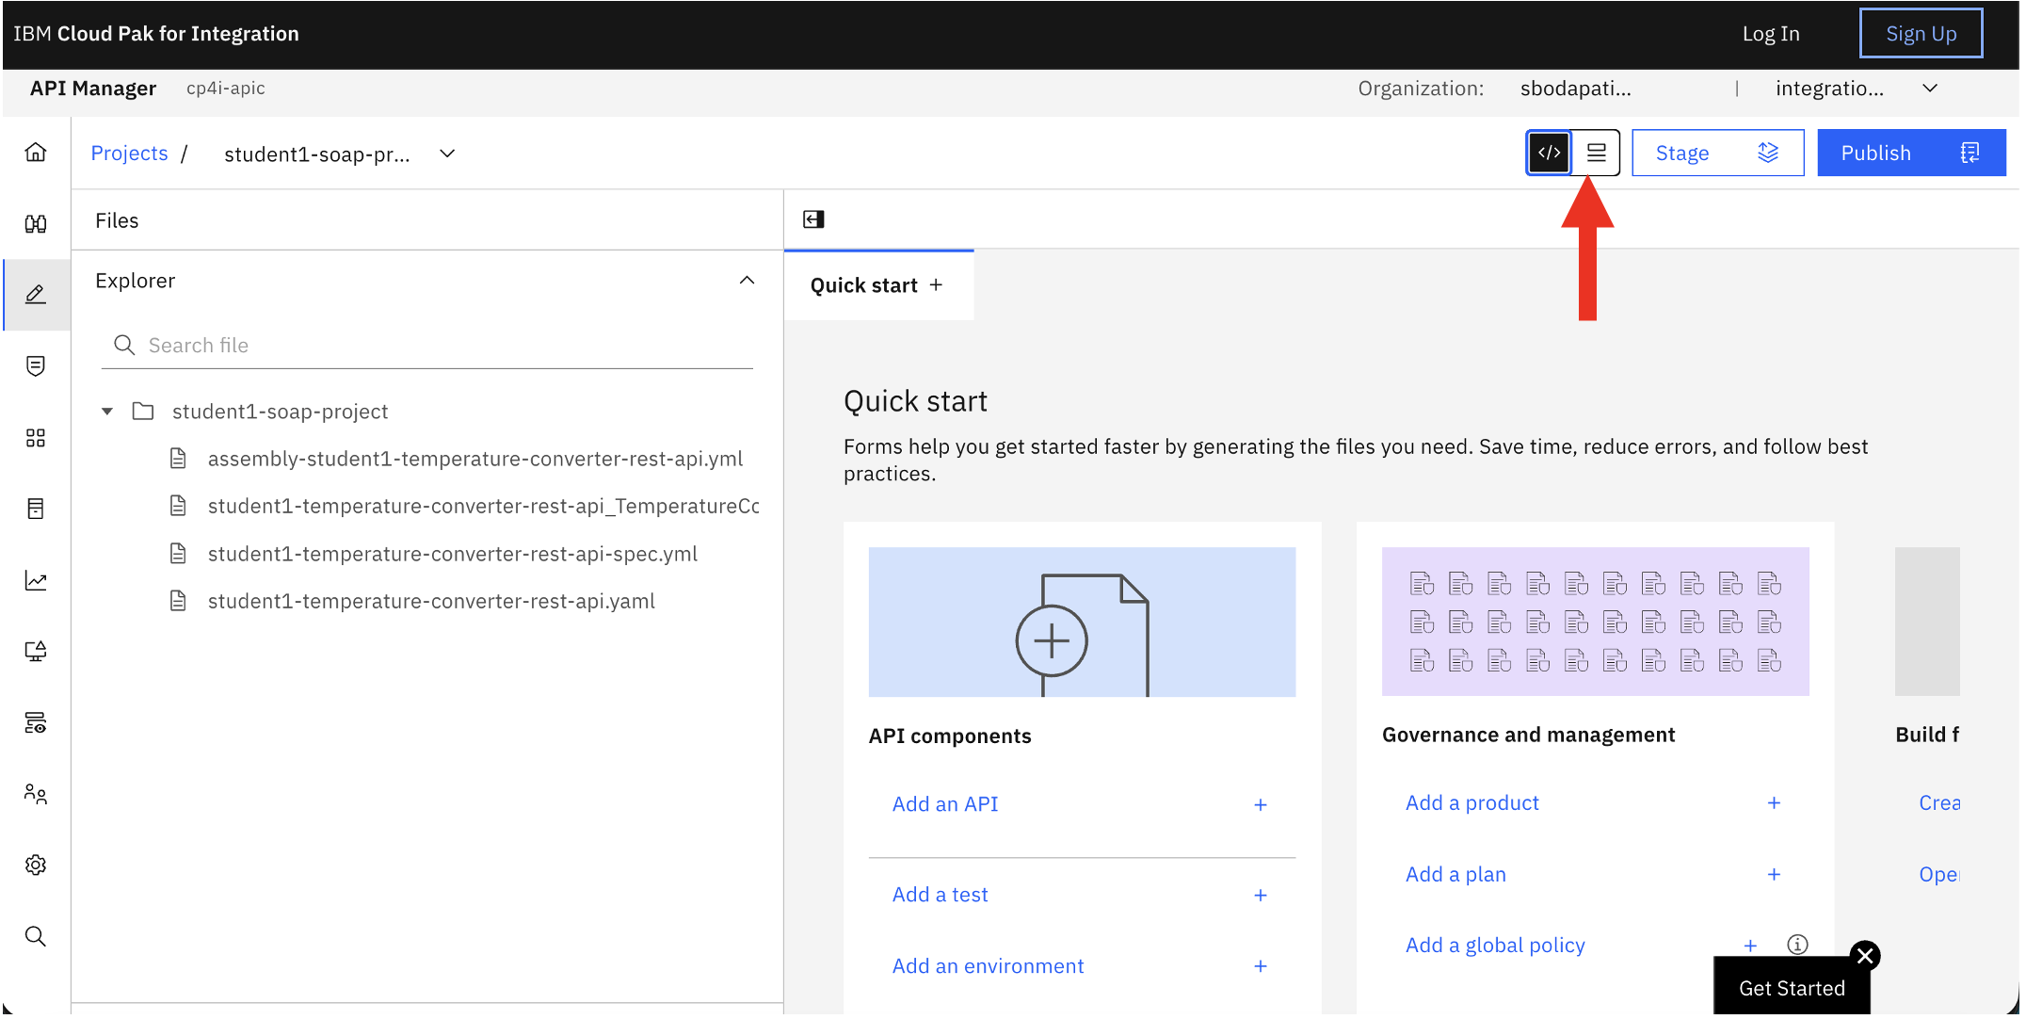The width and height of the screenshot is (2026, 1019).
Task: Close the Get Started popup
Action: [1865, 957]
